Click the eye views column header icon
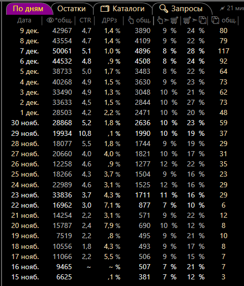This screenshot has width=244, height=286. tap(50, 20)
